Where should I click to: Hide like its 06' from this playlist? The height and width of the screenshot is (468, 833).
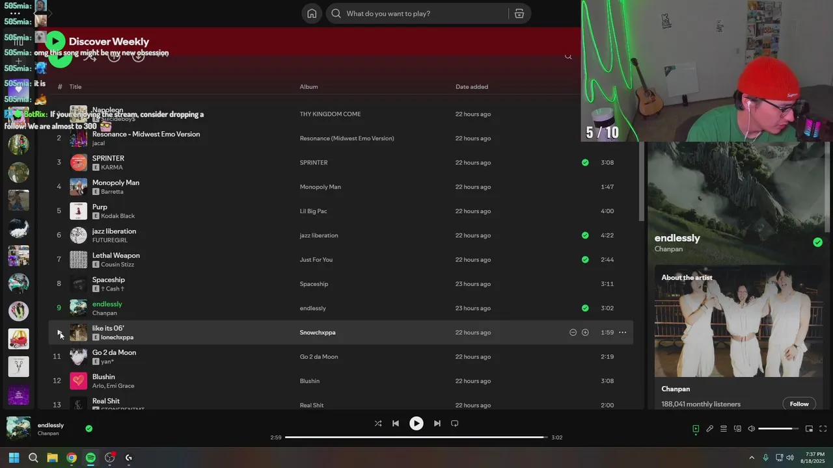pos(573,332)
